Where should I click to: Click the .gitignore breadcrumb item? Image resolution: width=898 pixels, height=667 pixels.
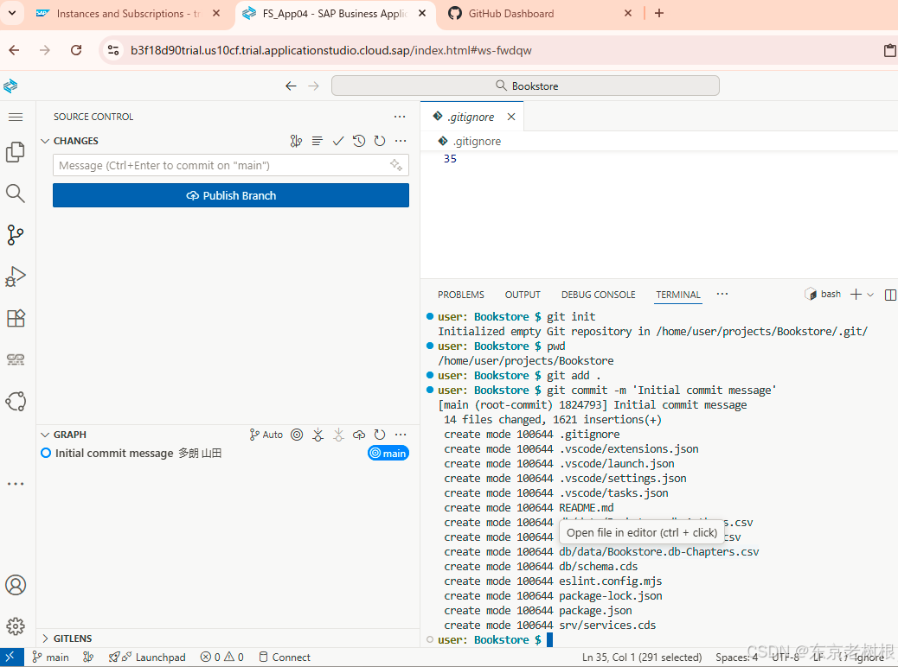pyautogui.click(x=470, y=142)
